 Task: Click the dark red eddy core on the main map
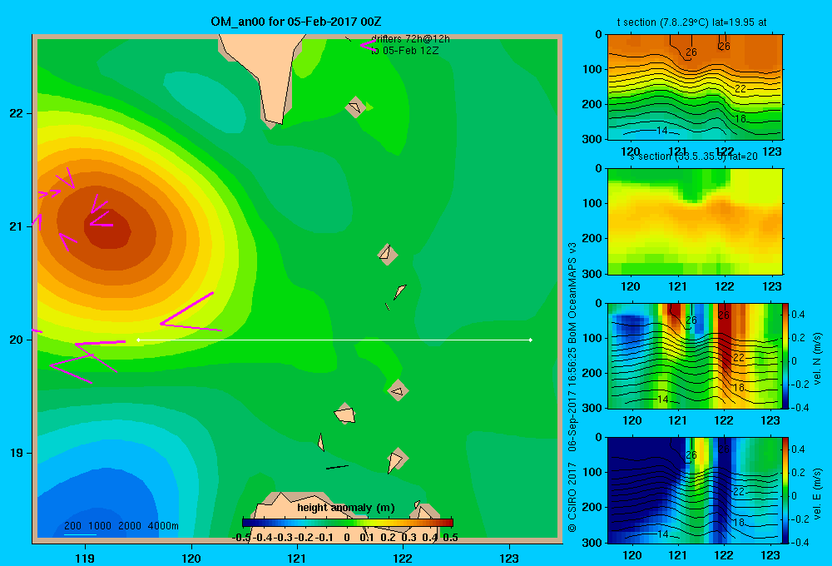coord(107,229)
